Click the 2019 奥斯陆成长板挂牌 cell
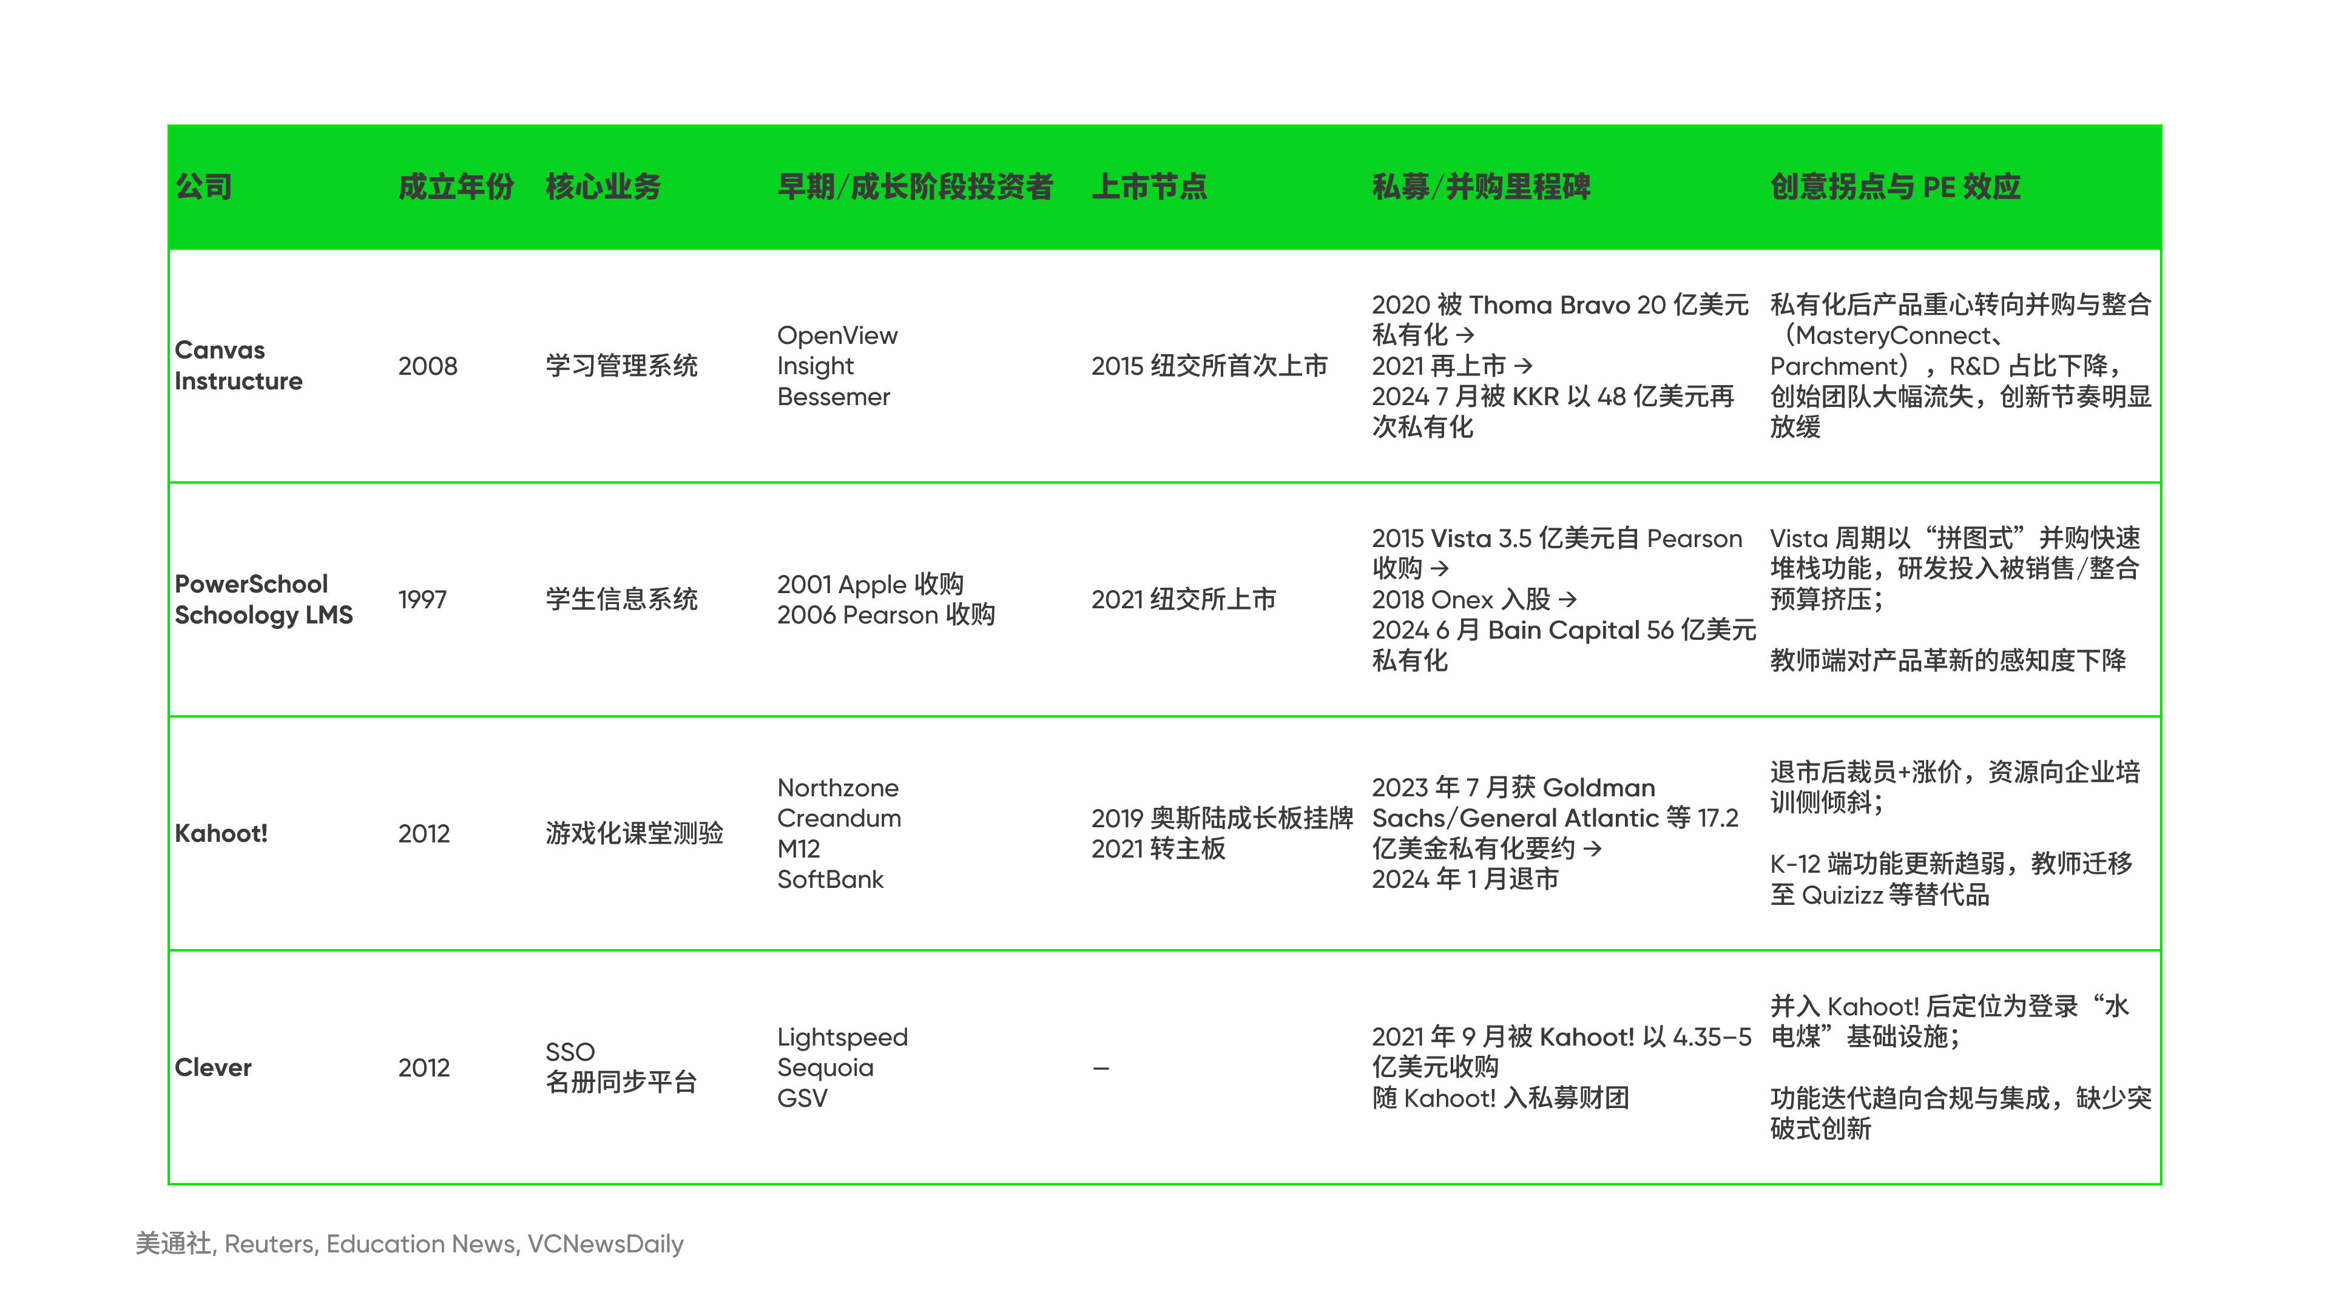This screenshot has width=2330, height=1310. [x=1222, y=833]
